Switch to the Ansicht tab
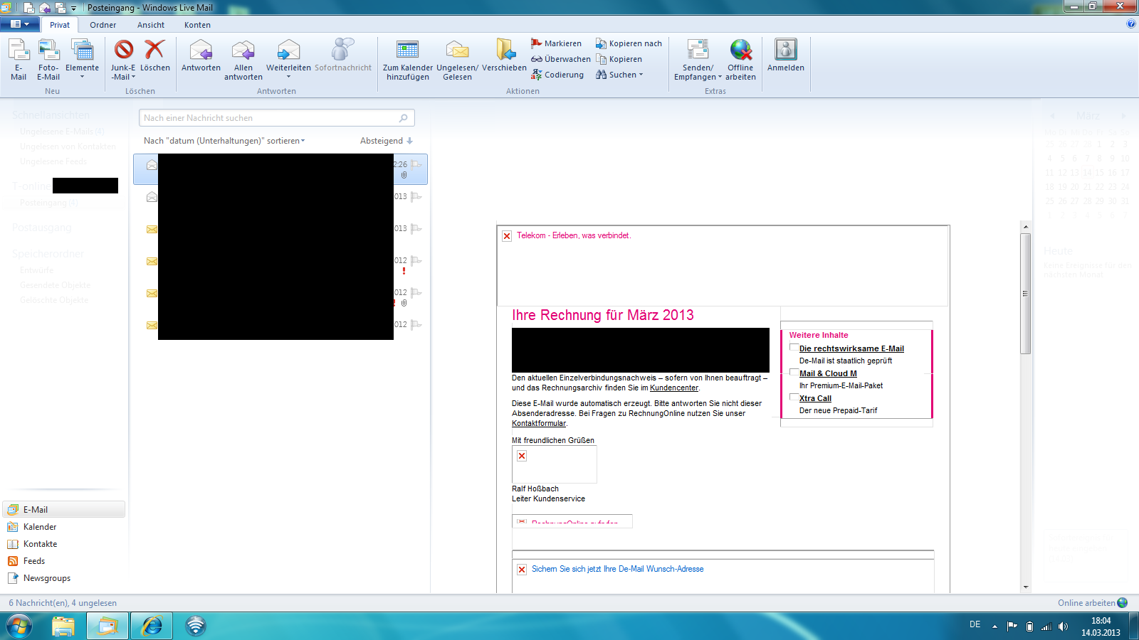Viewport: 1139px width, 640px height. 150,25
